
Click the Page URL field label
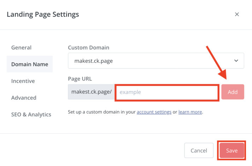click(80, 79)
